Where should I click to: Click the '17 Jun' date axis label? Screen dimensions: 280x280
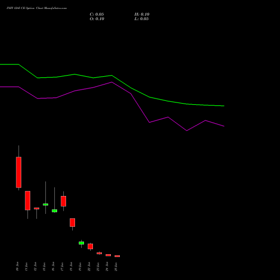point(62,267)
